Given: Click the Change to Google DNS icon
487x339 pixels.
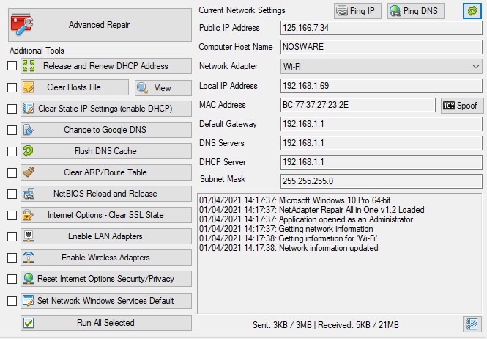Looking at the screenshot, I should click(x=29, y=130).
